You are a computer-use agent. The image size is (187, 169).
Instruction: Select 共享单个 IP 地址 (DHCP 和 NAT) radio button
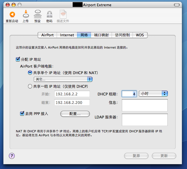[30, 72]
